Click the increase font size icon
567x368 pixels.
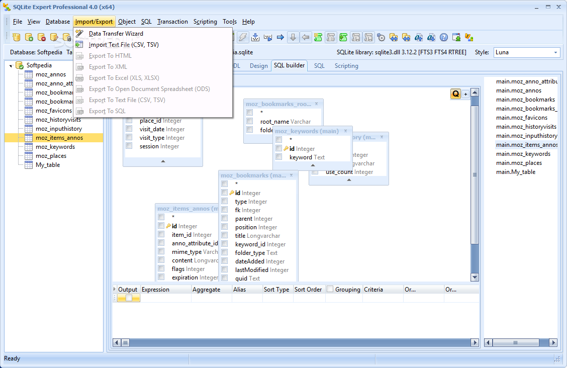[x=419, y=37]
